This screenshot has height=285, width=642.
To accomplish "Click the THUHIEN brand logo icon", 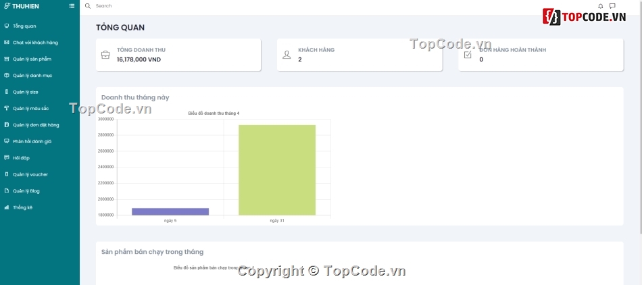I will pyautogui.click(x=7, y=6).
